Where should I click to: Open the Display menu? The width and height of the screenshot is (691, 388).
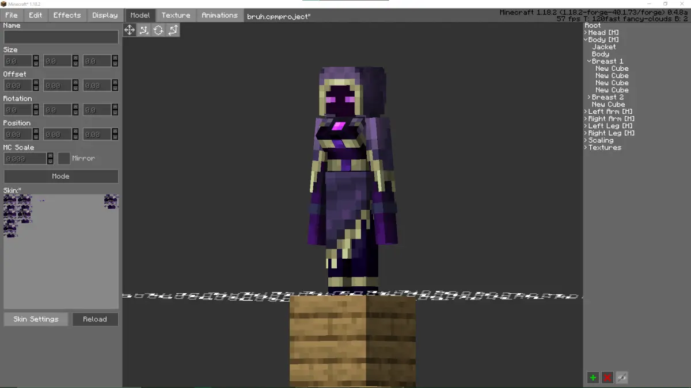pos(105,15)
